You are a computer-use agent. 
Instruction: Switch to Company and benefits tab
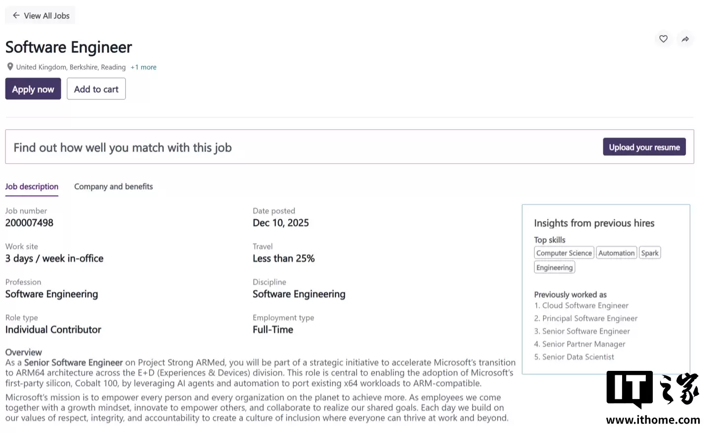coord(113,186)
